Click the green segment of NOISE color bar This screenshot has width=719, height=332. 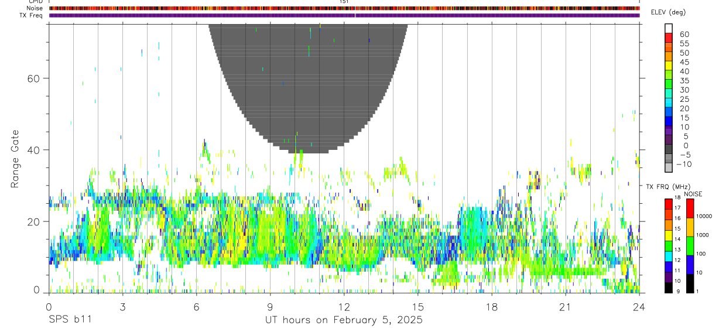point(690,246)
